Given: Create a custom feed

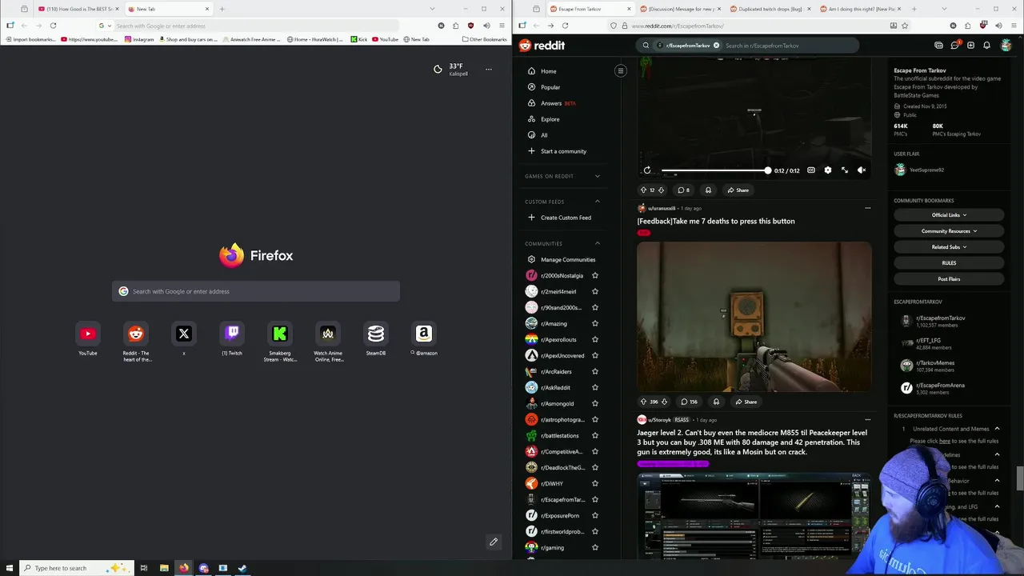Looking at the screenshot, I should (x=566, y=218).
